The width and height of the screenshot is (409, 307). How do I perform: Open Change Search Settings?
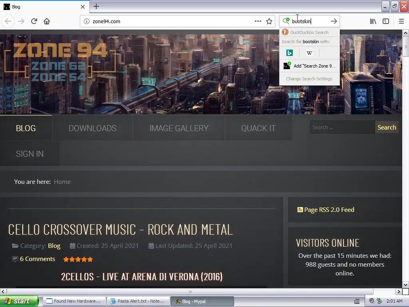pyautogui.click(x=309, y=79)
